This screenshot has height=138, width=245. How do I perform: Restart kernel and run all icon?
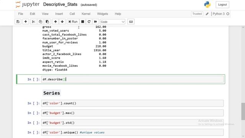coord(95,22)
